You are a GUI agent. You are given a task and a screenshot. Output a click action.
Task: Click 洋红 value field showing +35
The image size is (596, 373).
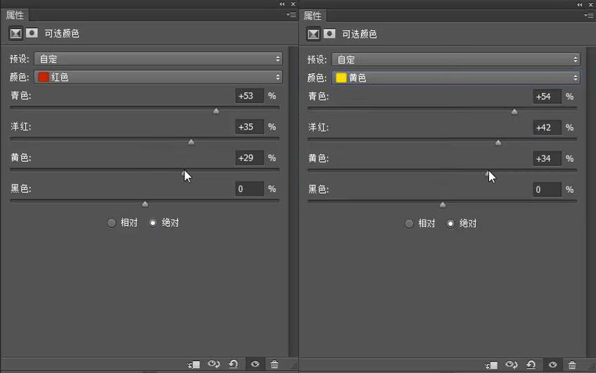tap(249, 127)
